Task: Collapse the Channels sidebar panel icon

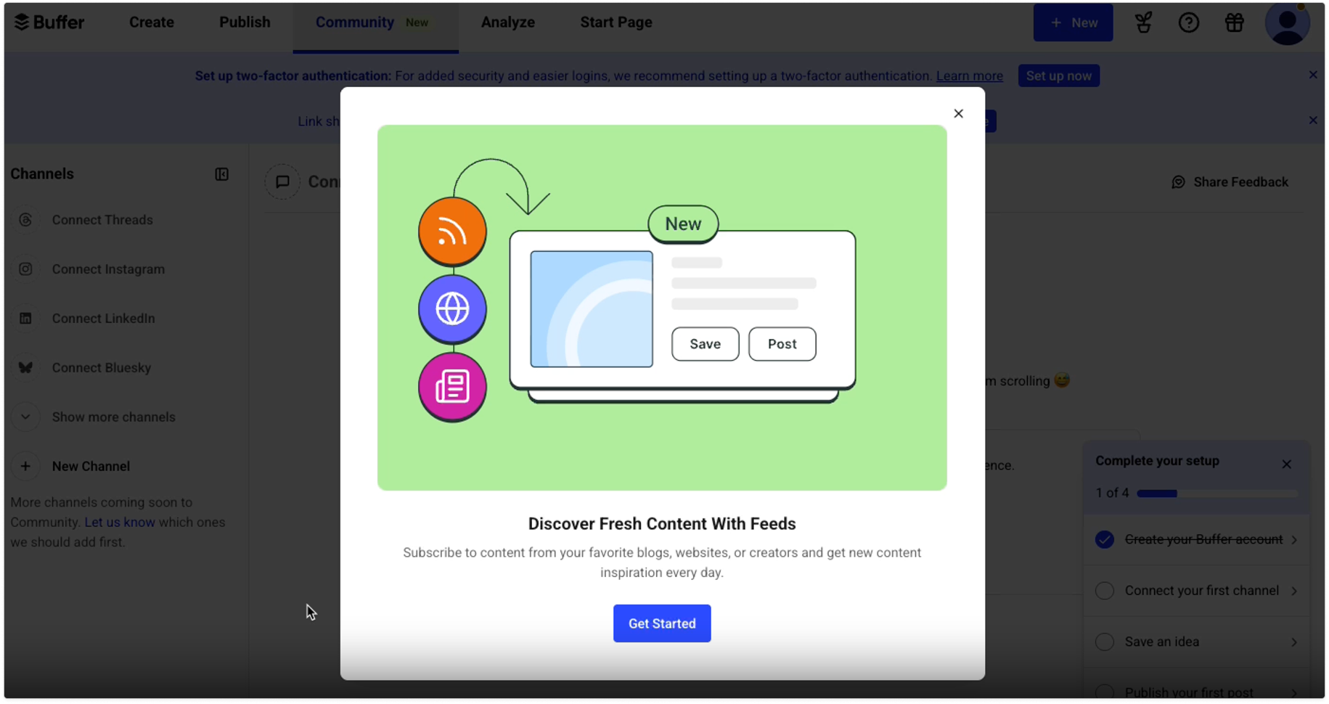Action: [222, 174]
